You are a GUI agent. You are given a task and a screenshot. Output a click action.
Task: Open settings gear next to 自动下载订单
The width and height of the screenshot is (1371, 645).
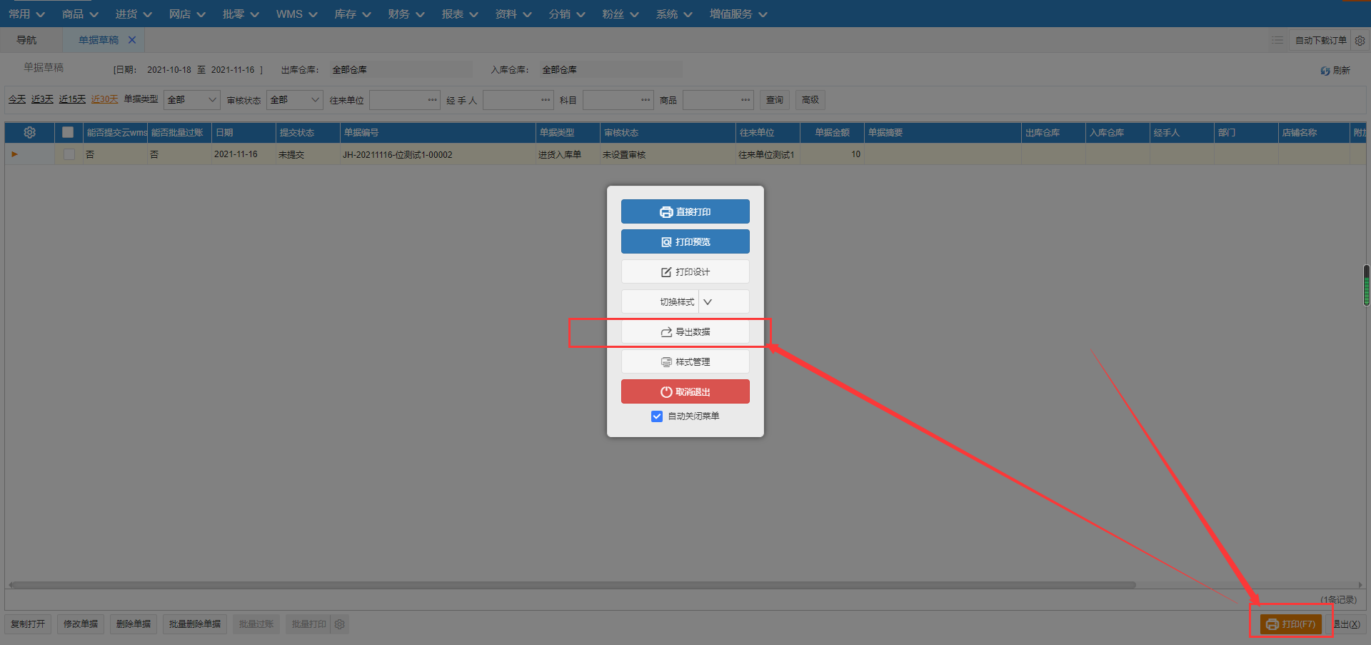coord(1360,41)
